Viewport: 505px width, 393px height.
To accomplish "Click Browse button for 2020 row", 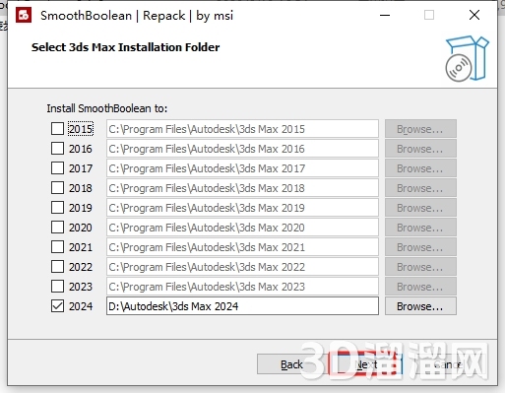I will click(420, 228).
